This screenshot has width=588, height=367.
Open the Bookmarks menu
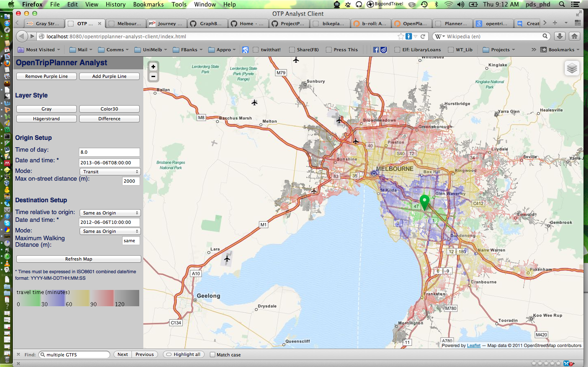coord(148,4)
